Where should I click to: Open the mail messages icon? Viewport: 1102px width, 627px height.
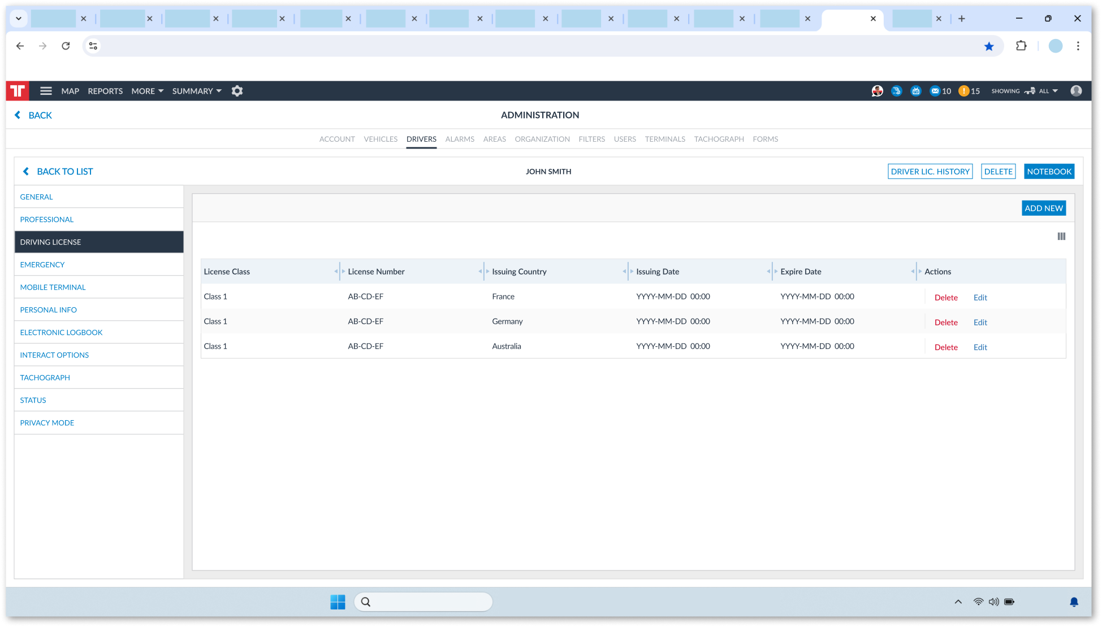pos(935,91)
